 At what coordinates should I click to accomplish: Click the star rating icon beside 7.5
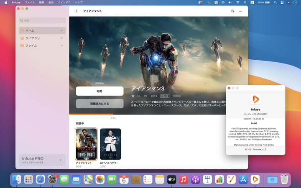pos(133,96)
